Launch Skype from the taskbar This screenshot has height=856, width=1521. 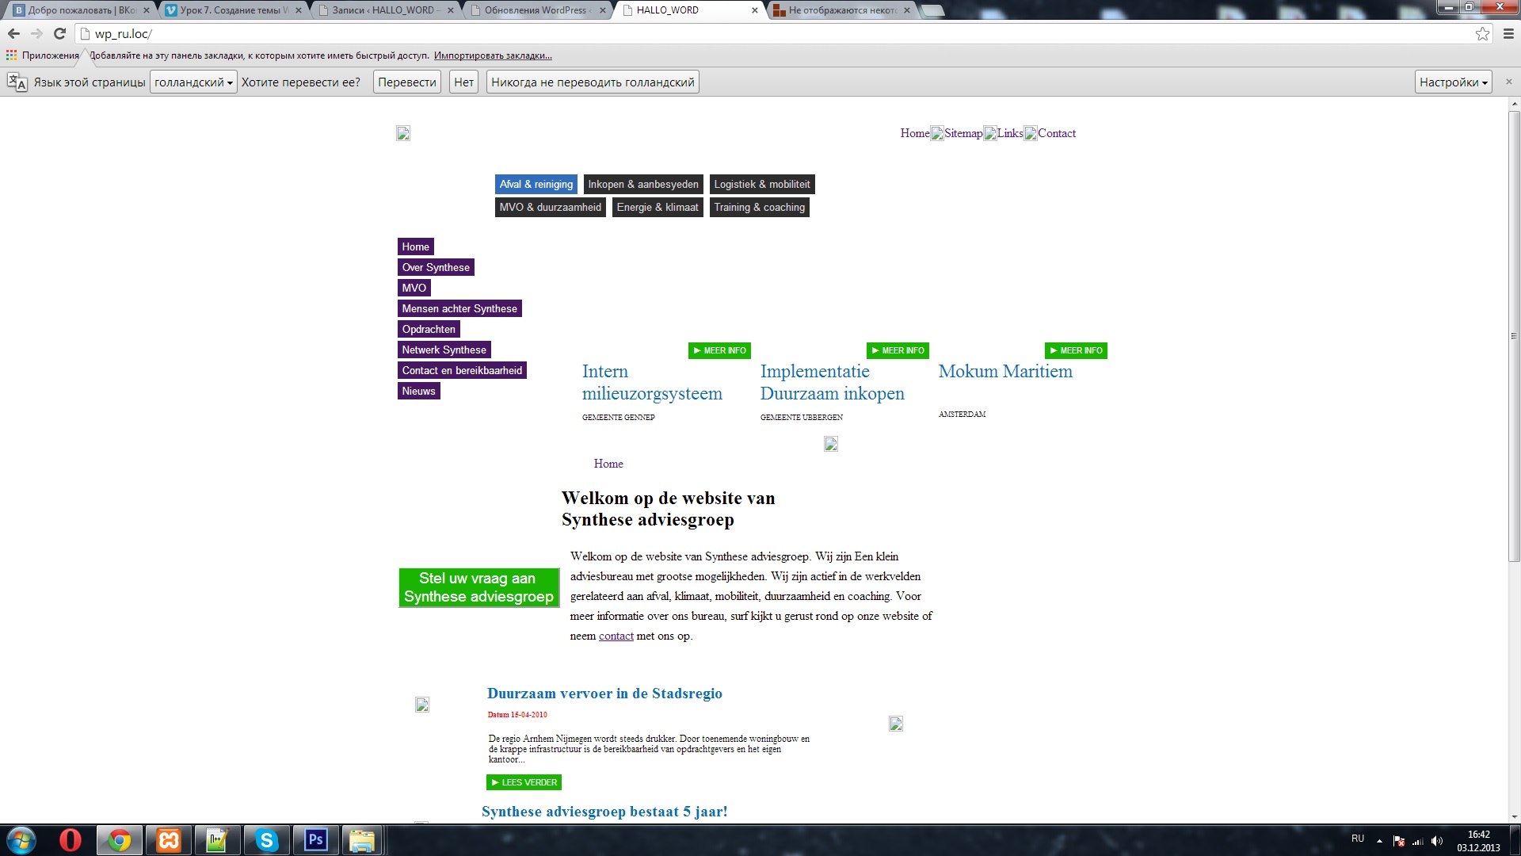pos(266,840)
